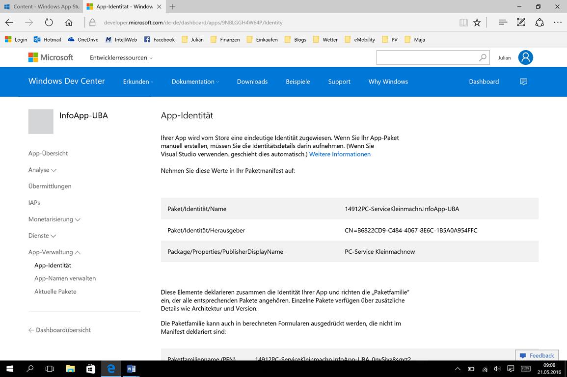Select App-Identität in the sidebar
Viewport: 567px width, 377px height.
coord(53,265)
